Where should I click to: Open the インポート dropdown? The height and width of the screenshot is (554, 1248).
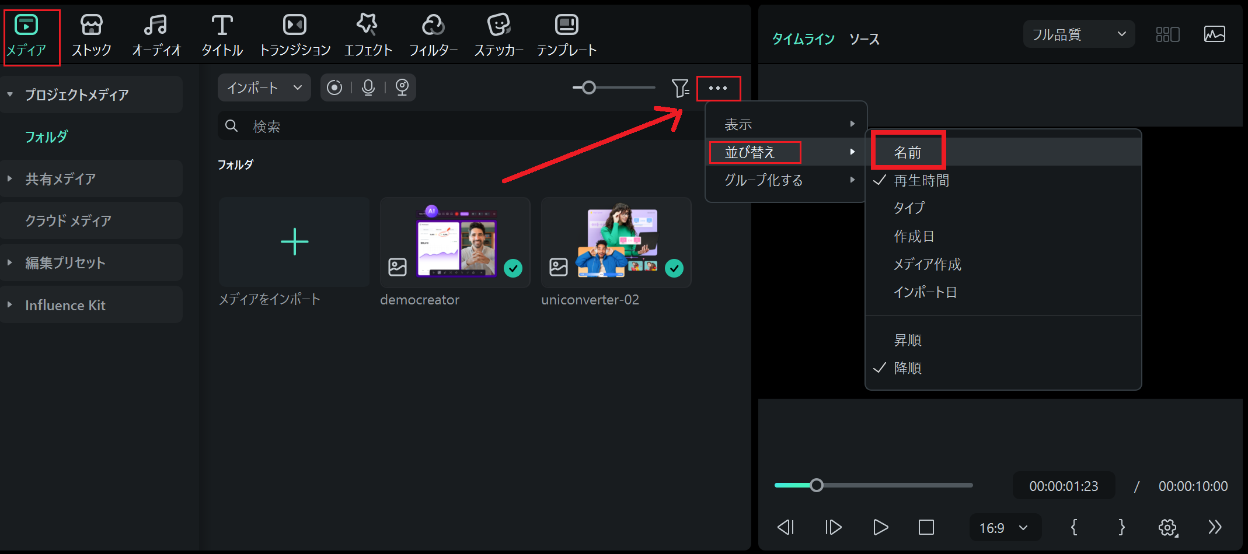(x=264, y=87)
